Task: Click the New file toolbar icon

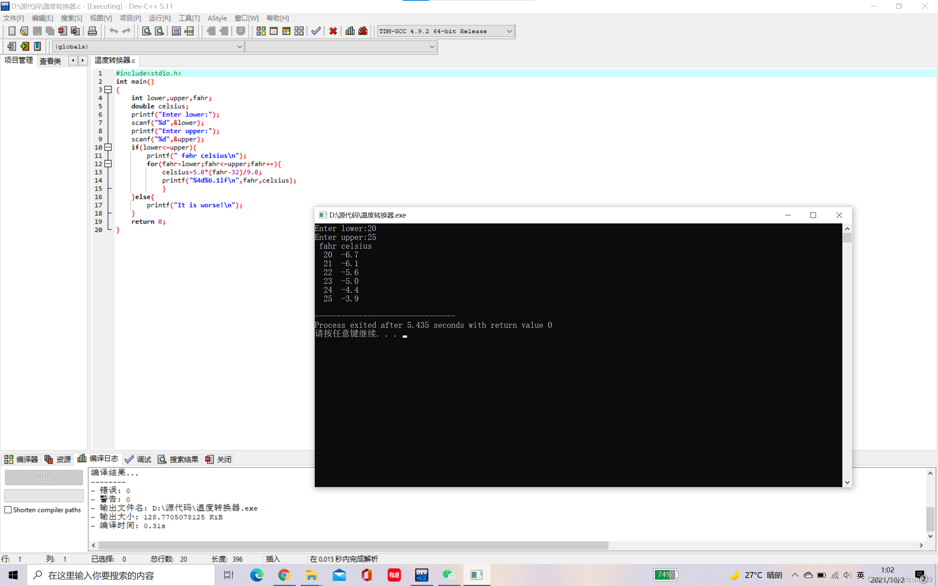Action: pos(12,31)
